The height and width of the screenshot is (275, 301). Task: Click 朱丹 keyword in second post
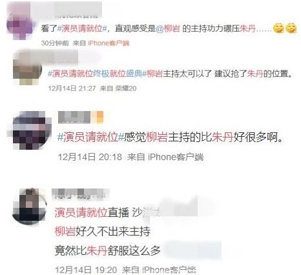(255, 74)
